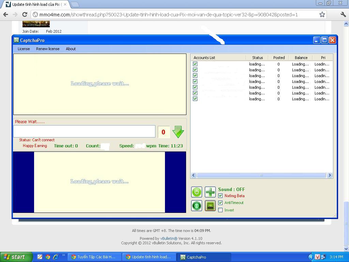The image size is (349, 262).
Task: Click browser page scroll down arrow
Action: pos(346,249)
